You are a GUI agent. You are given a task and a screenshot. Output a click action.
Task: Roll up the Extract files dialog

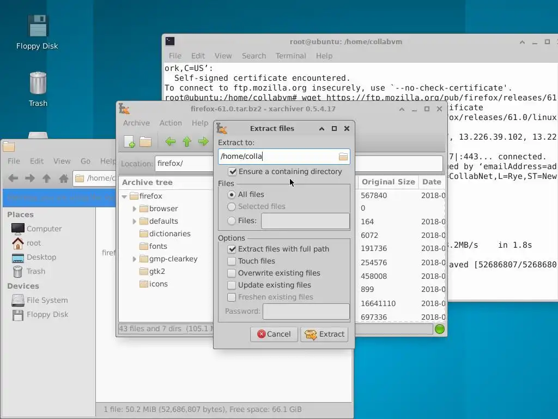[322, 129]
